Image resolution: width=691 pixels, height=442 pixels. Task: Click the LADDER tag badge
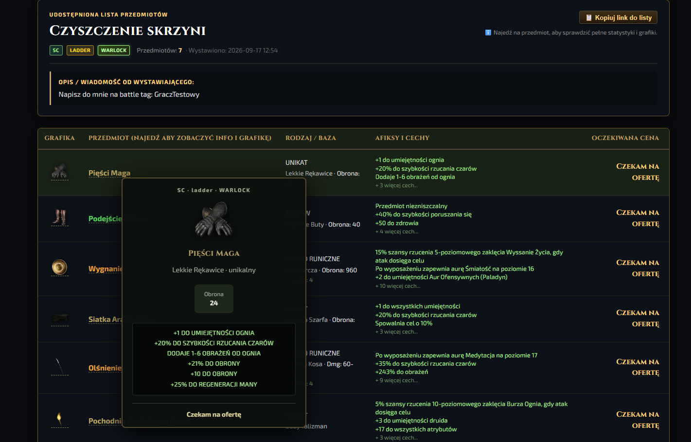tap(80, 50)
